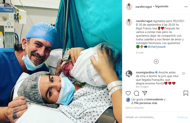Open the header profile picture of naraferragut
Screen dimensions: 190x123
click(129, 7)
